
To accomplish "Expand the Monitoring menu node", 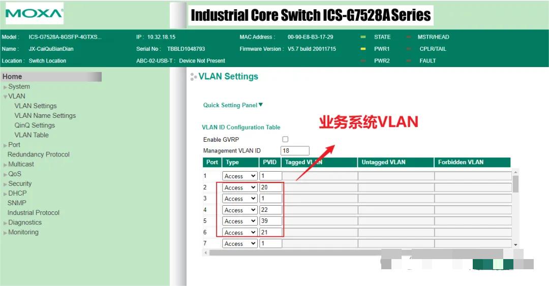I will (5, 233).
